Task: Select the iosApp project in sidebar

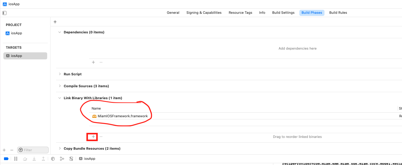Action: (16, 33)
